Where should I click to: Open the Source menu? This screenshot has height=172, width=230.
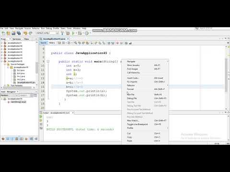(27, 29)
